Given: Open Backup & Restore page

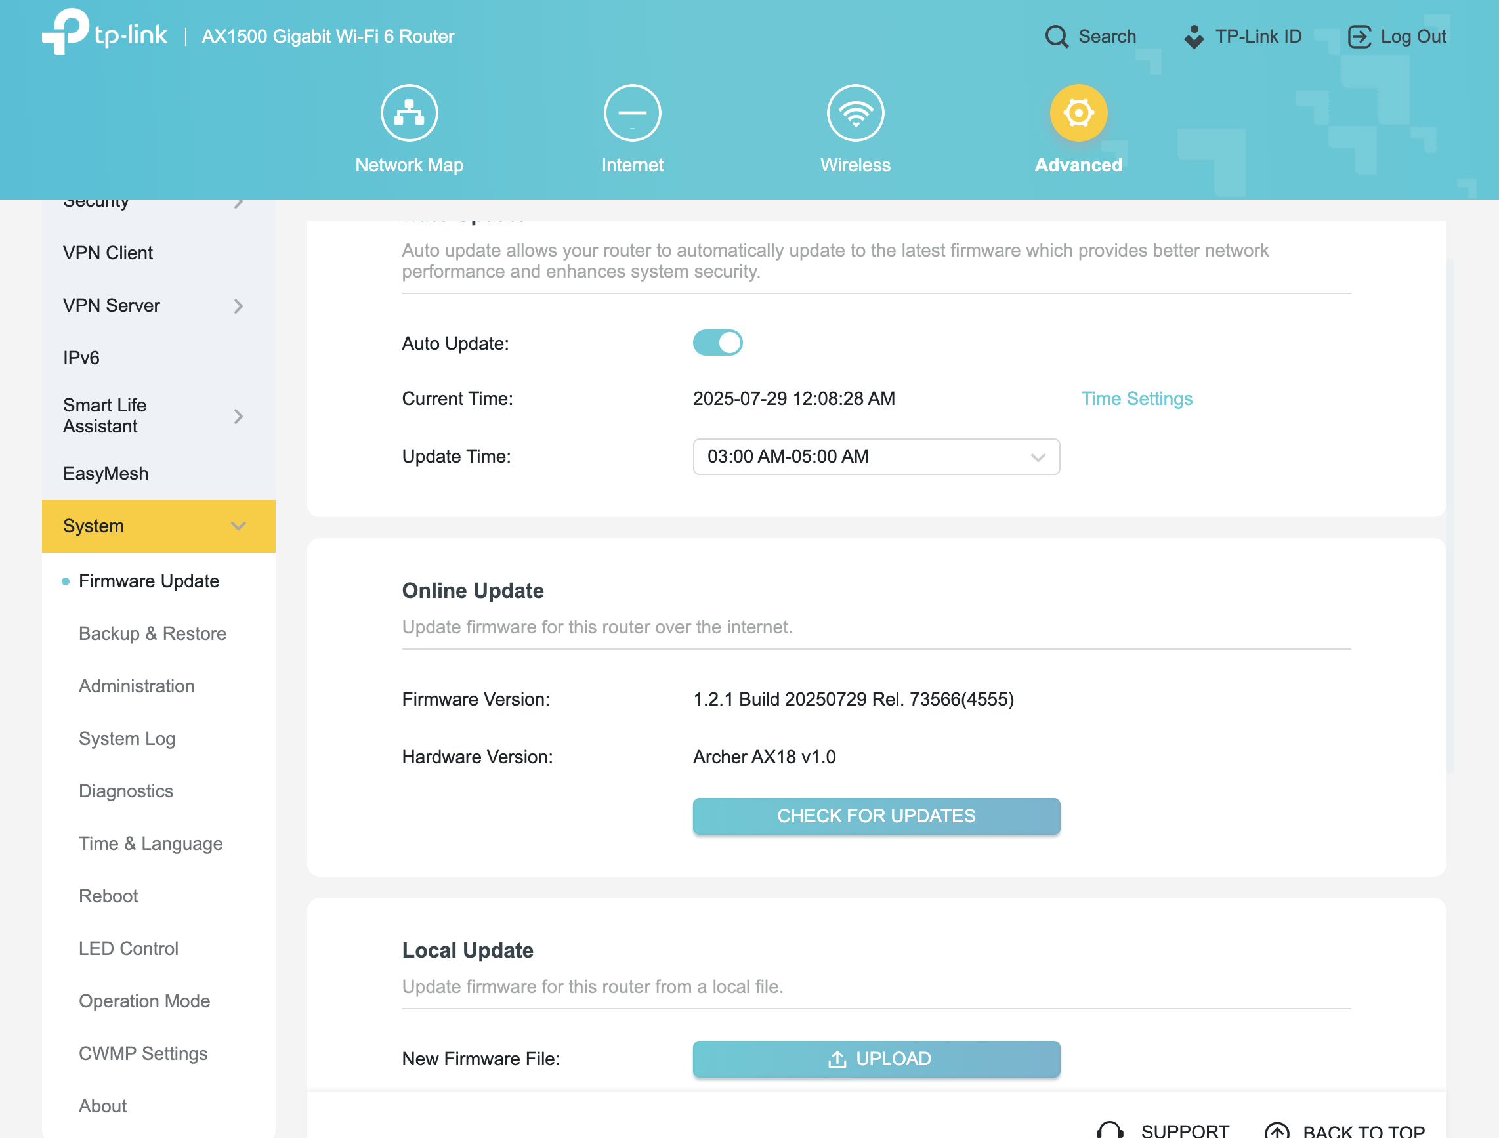Looking at the screenshot, I should coord(152,633).
